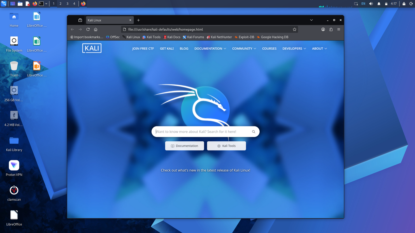415x233 pixels.
Task: Open the file manager from the top panel
Action: click(x=20, y=4)
